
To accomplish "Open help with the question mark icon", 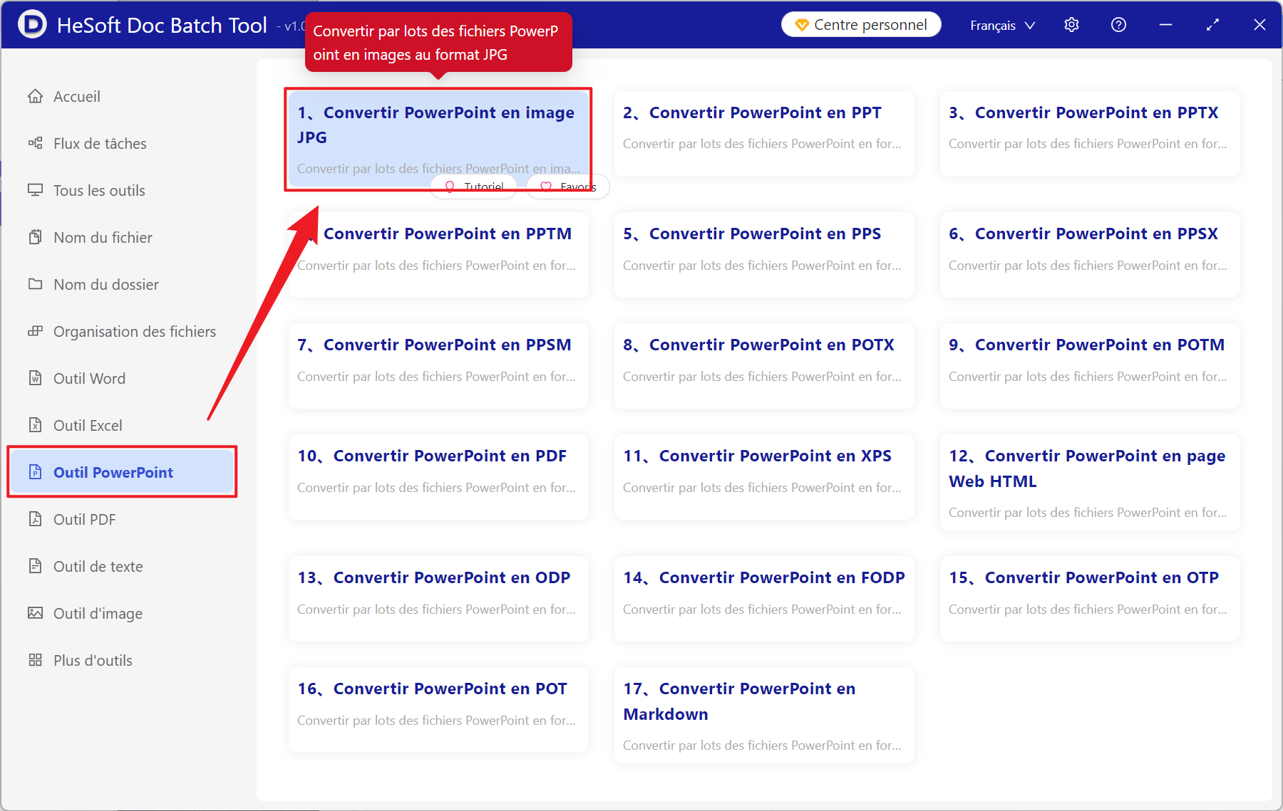I will pyautogui.click(x=1118, y=25).
